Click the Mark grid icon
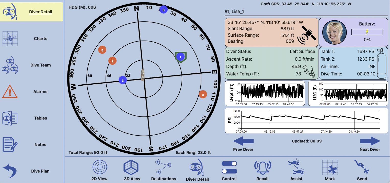Screen dimensions: 390x183 tap(330, 168)
